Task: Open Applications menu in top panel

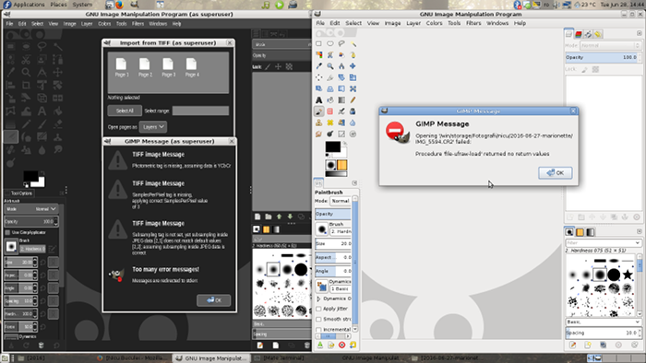Action: (29, 5)
